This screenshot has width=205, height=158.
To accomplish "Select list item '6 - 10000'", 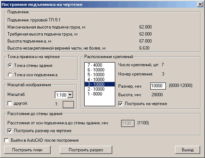I will (x=100, y=70).
